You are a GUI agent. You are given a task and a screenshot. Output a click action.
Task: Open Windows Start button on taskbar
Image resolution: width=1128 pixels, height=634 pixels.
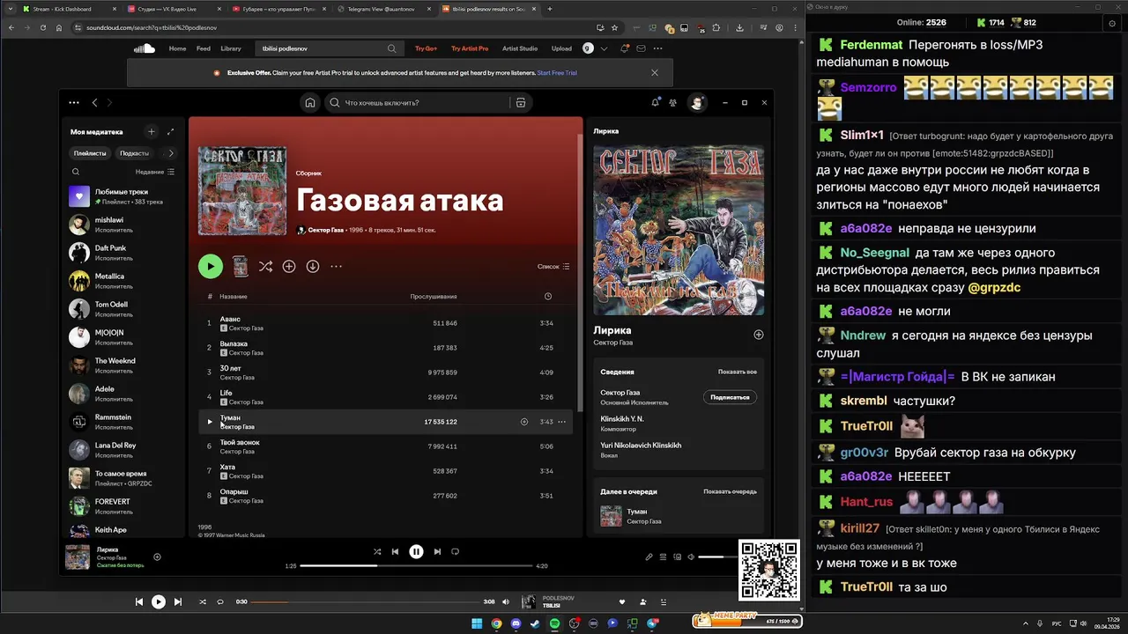477,623
